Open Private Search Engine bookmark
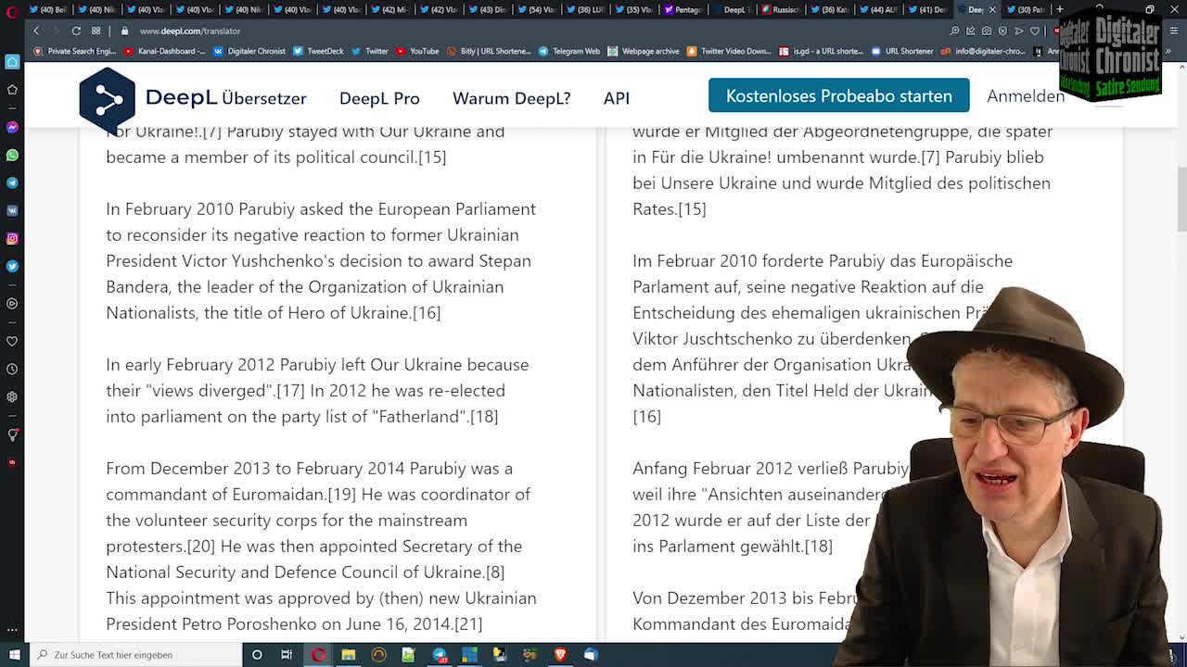This screenshot has height=667, width=1187. [74, 51]
